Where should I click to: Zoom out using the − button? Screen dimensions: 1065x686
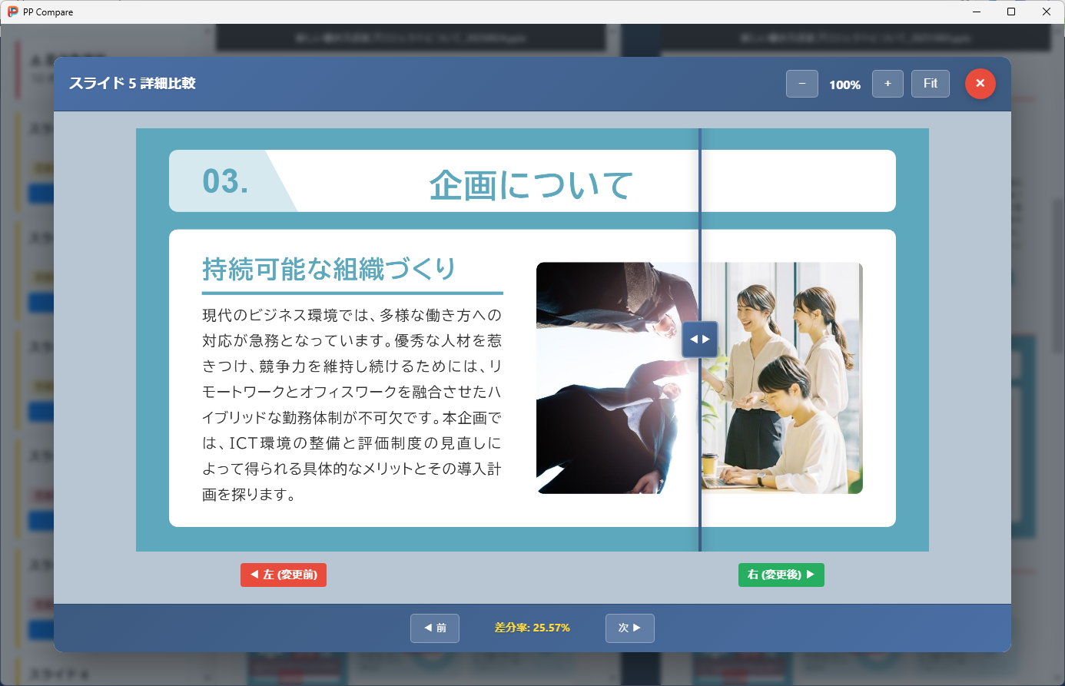coord(801,83)
